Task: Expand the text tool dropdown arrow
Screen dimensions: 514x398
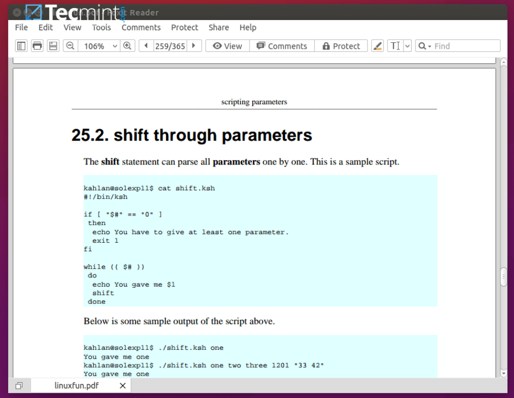Action: point(407,46)
